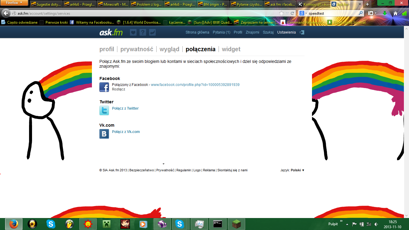Open Firefox from the taskbar

(13, 224)
